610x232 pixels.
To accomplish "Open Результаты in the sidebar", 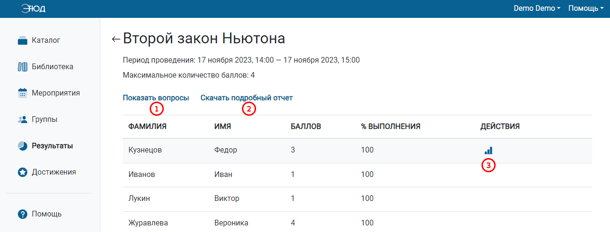I will click(52, 146).
